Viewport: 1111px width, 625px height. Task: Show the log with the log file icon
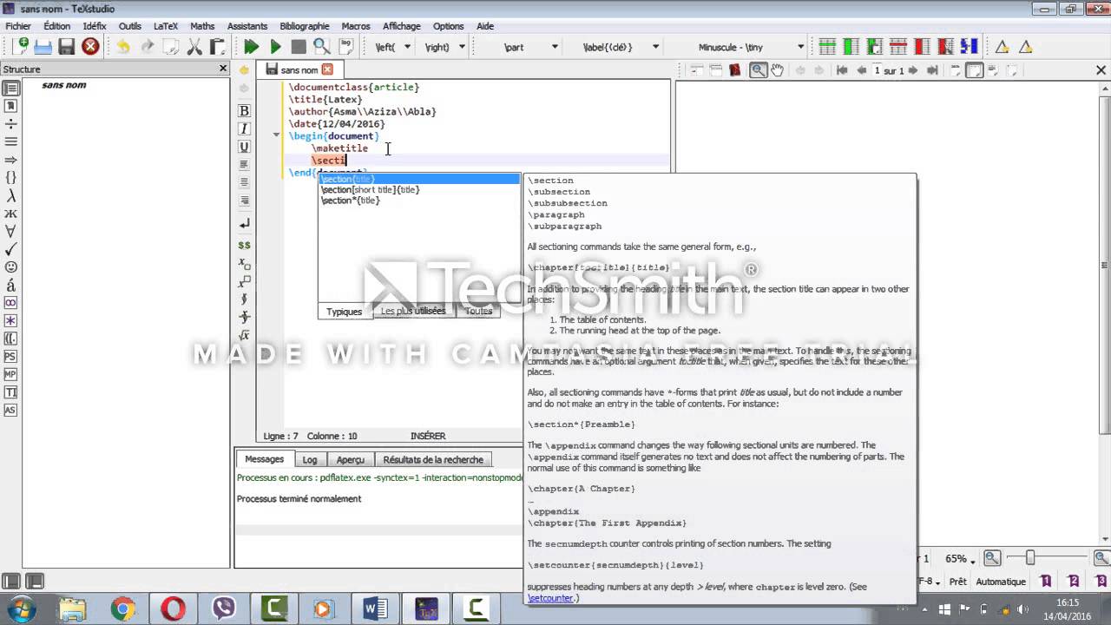coord(345,47)
